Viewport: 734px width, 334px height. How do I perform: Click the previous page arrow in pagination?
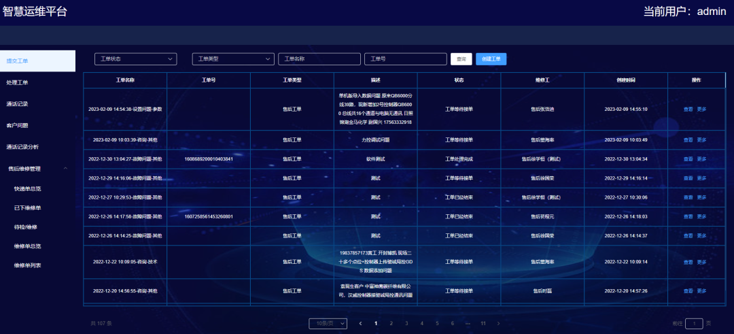[360, 323]
